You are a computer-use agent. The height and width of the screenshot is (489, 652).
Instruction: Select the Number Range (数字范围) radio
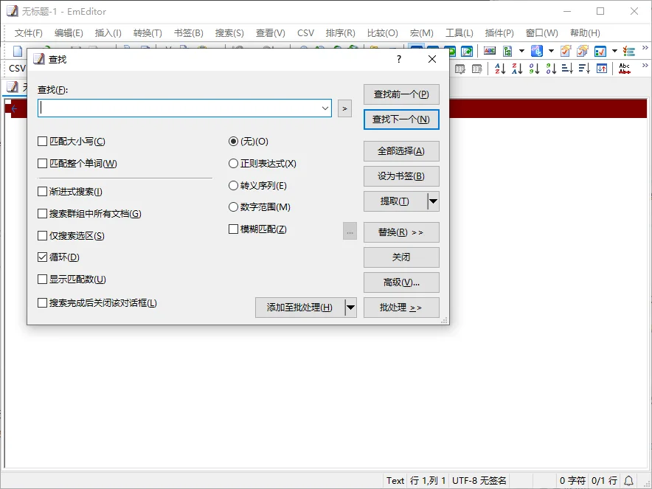[x=233, y=207]
